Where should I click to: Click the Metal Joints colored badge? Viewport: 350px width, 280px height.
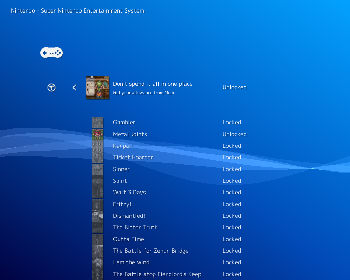pos(97,134)
